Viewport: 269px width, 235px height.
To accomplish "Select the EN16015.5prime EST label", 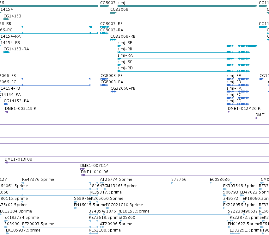I will pos(90,205).
